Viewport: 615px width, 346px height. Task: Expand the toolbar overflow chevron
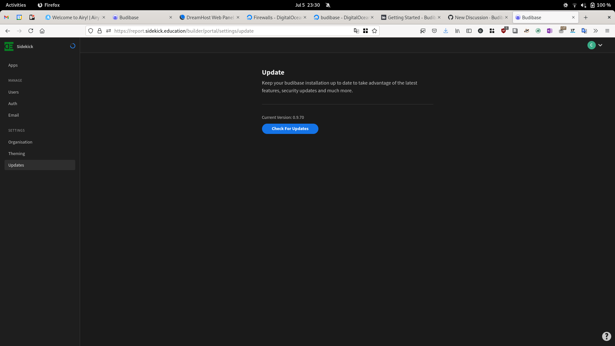pyautogui.click(x=595, y=31)
